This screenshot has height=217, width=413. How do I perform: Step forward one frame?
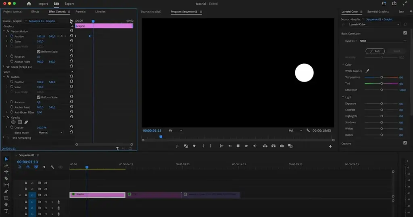[x=246, y=146]
